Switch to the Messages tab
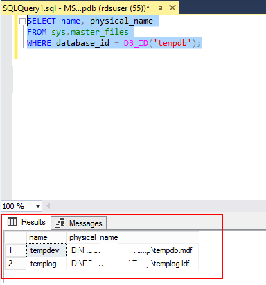Viewport: 266px width, 285px height. [x=79, y=223]
